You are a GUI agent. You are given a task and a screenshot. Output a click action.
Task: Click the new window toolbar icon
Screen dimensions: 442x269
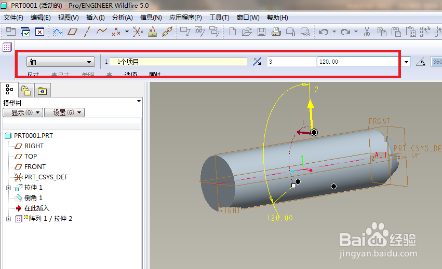pyautogui.click(x=11, y=32)
